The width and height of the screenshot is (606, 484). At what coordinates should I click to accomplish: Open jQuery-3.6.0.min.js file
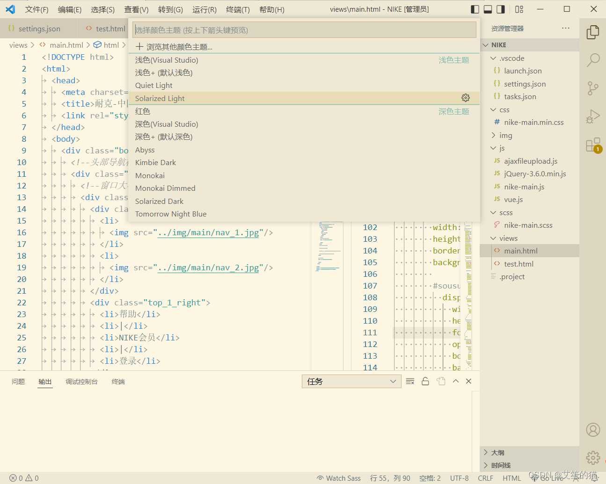529,173
